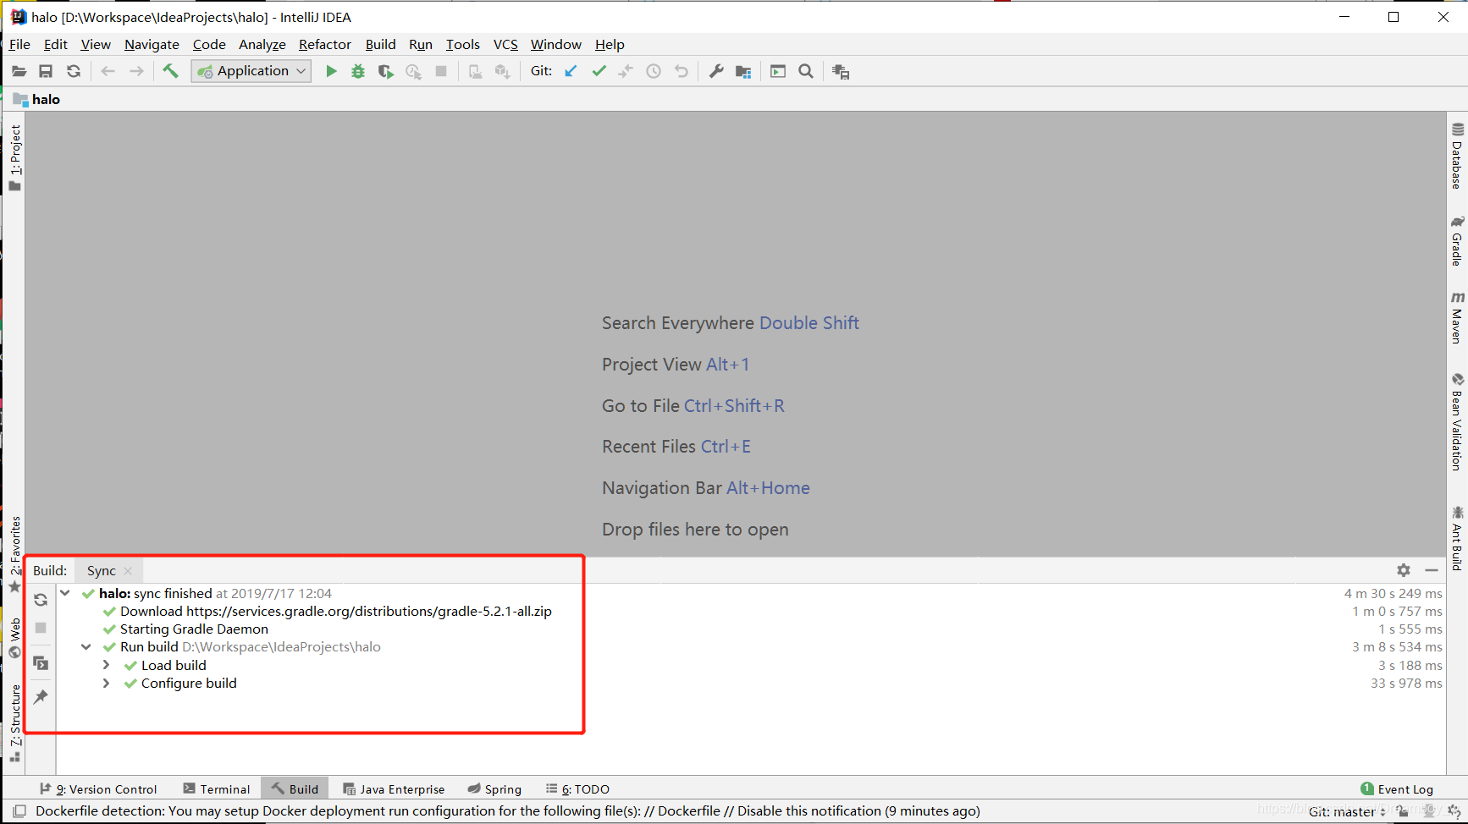This screenshot has width=1468, height=824.
Task: Open the Maven side panel
Action: tap(1457, 317)
